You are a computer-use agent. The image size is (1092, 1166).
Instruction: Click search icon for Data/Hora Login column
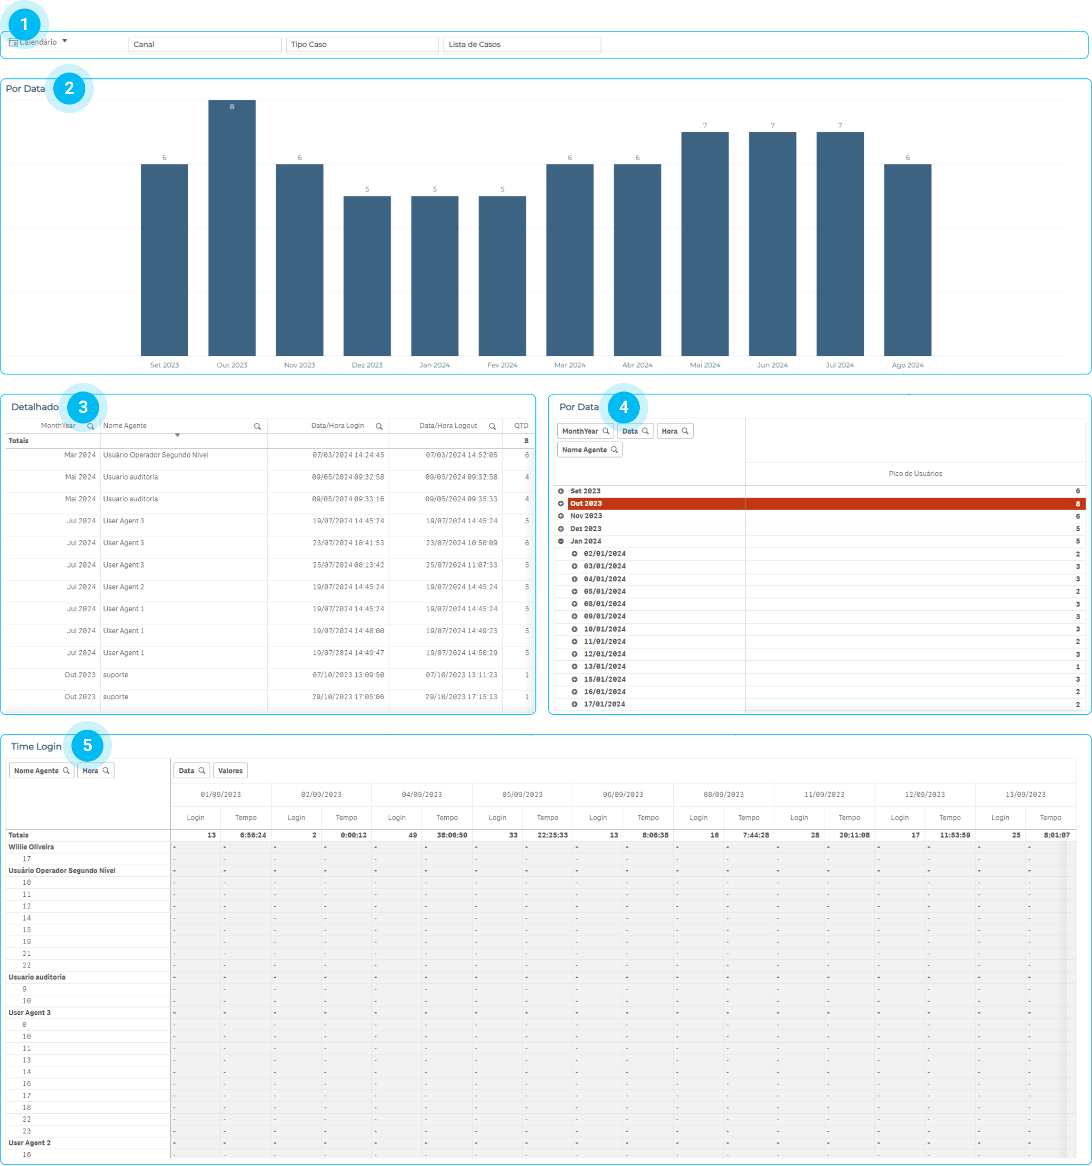tap(379, 426)
